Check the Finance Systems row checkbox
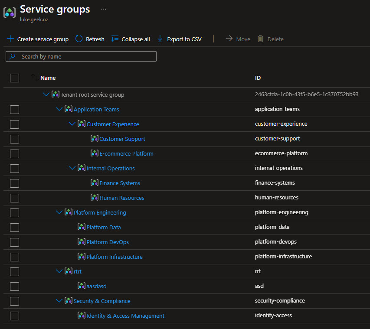 tap(14, 183)
